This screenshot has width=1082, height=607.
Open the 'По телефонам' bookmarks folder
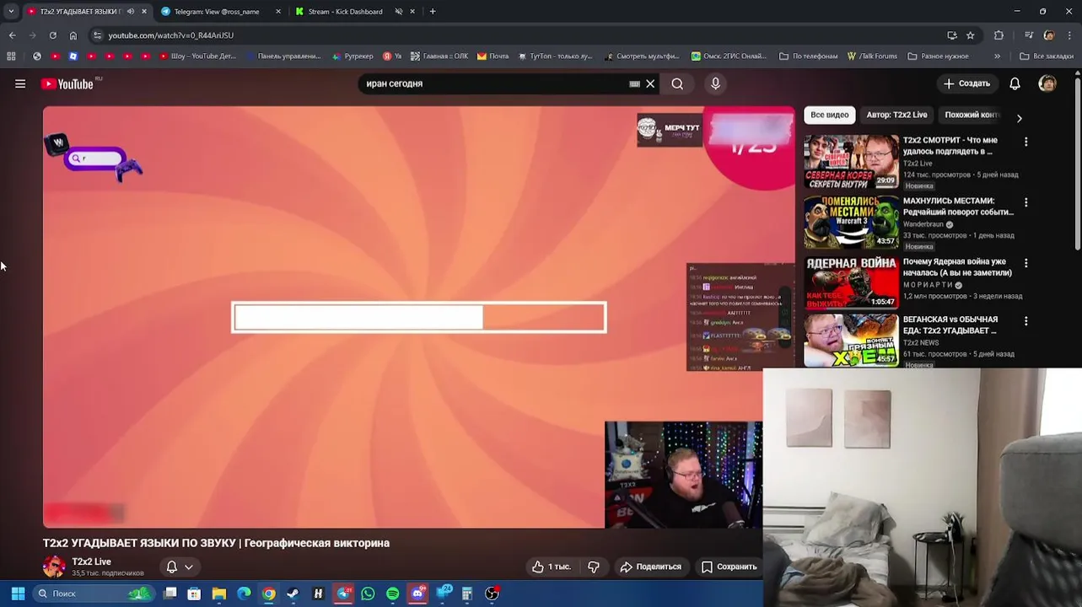pyautogui.click(x=808, y=56)
